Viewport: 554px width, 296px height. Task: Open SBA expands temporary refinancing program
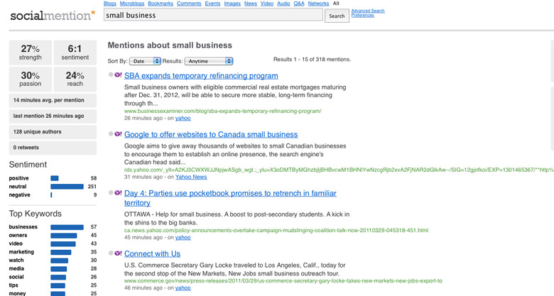coord(201,75)
